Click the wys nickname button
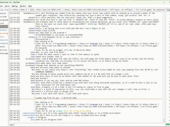 click(11, 124)
